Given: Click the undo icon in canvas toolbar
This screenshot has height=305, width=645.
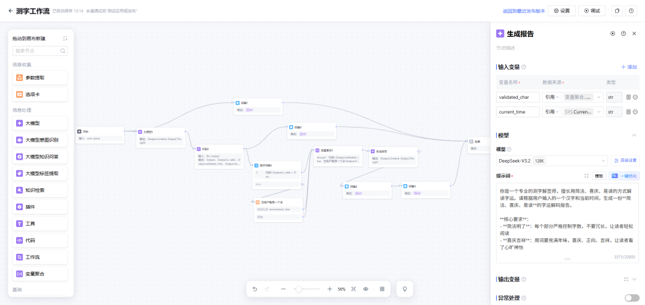Looking at the screenshot, I should [255, 289].
